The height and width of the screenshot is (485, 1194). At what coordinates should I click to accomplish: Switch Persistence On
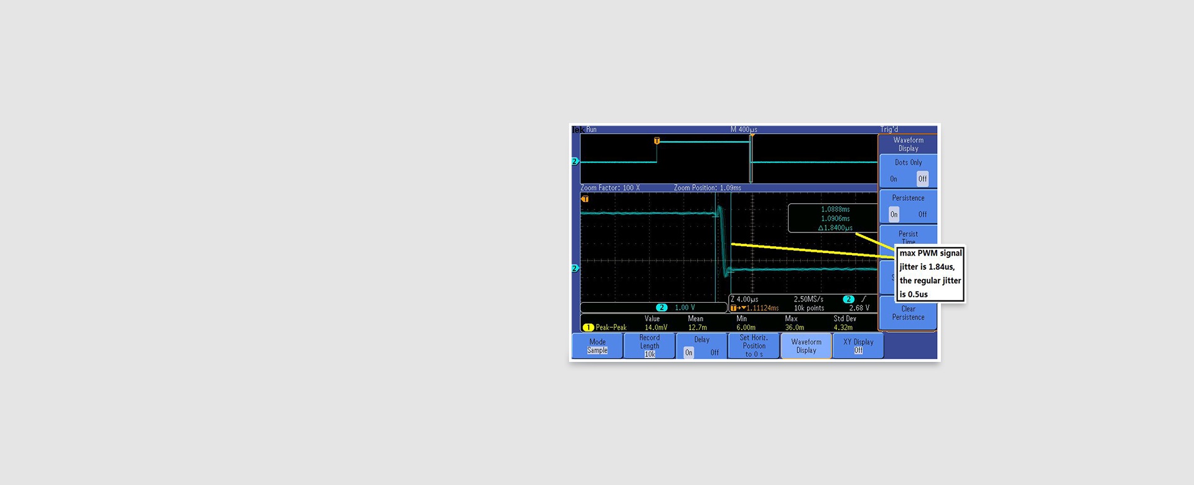tap(894, 215)
